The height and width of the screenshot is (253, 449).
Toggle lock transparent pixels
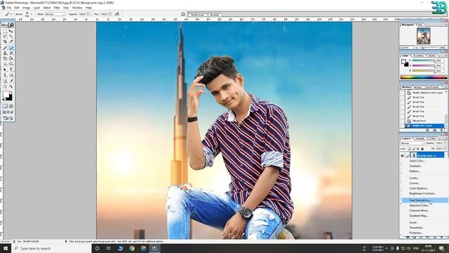410,149
